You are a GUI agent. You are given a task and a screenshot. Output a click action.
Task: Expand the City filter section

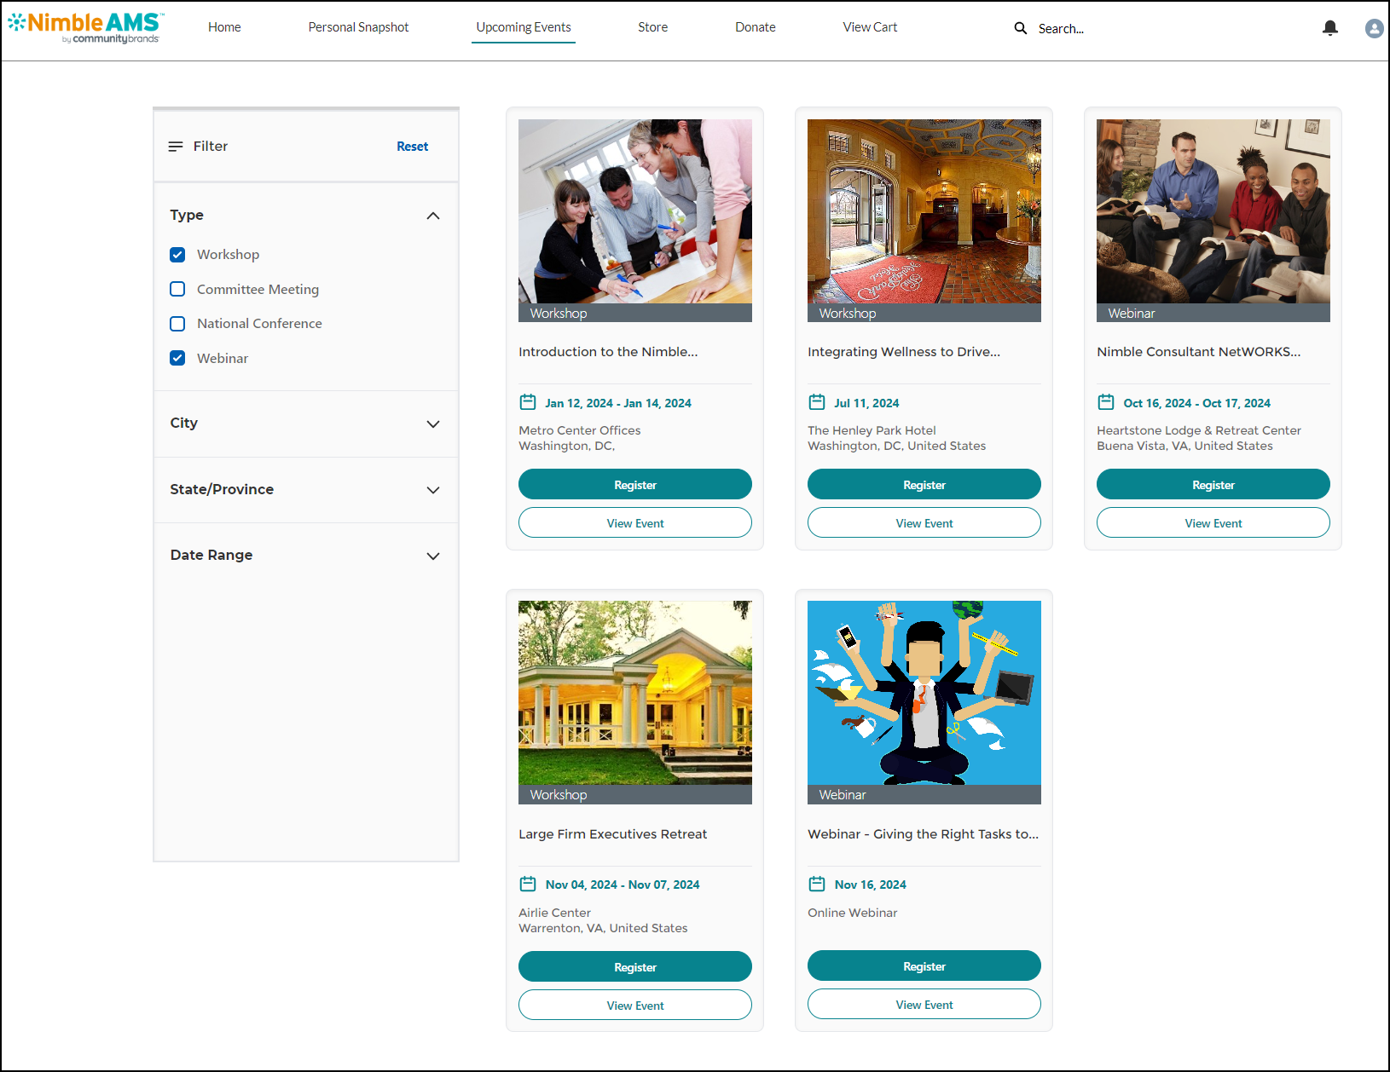pyautogui.click(x=433, y=424)
